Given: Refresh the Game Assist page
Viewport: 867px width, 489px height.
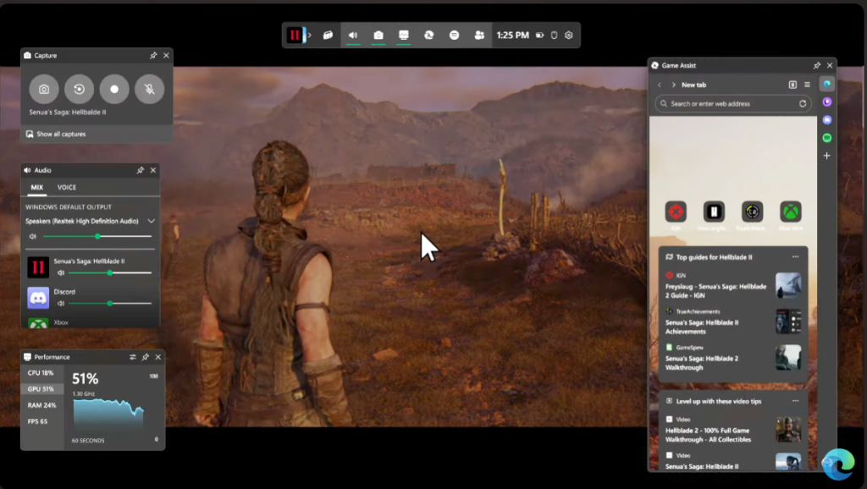Looking at the screenshot, I should click(803, 104).
